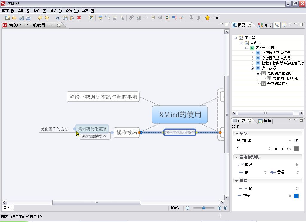The width and height of the screenshot is (306, 222).
Task: Click the Copy toolbar icon
Action: [x=65, y=18]
